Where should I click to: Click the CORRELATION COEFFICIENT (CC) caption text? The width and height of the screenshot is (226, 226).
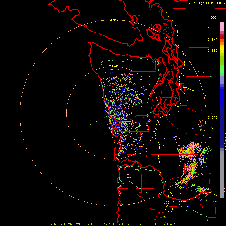pyautogui.click(x=79, y=224)
